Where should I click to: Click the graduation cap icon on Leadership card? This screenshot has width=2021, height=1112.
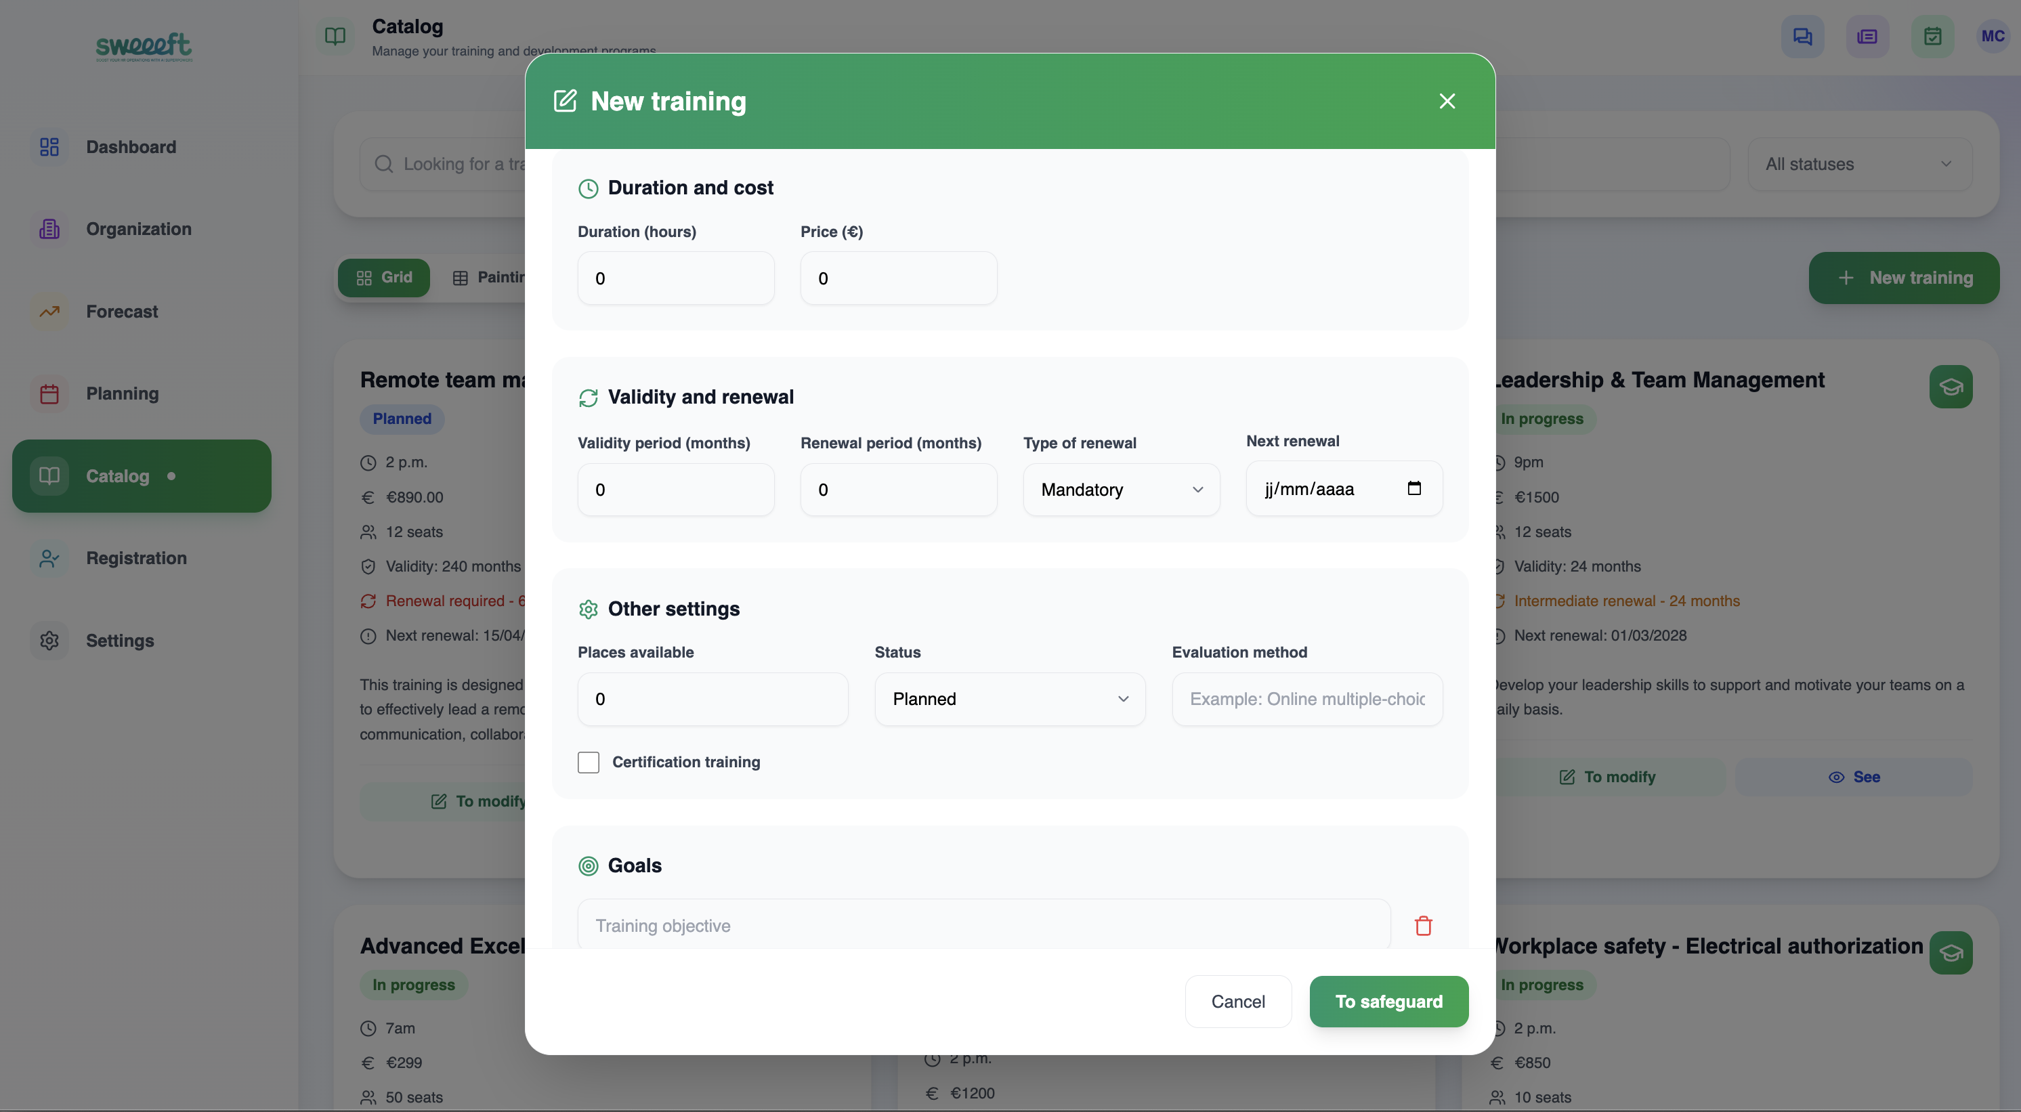pos(1951,386)
